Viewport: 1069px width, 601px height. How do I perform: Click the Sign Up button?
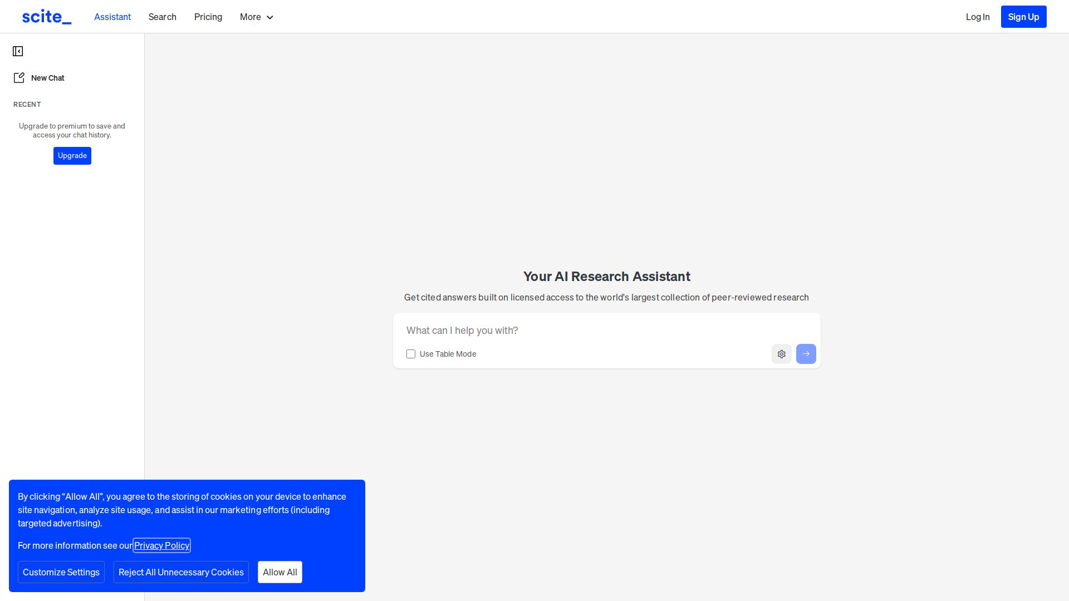click(x=1023, y=17)
